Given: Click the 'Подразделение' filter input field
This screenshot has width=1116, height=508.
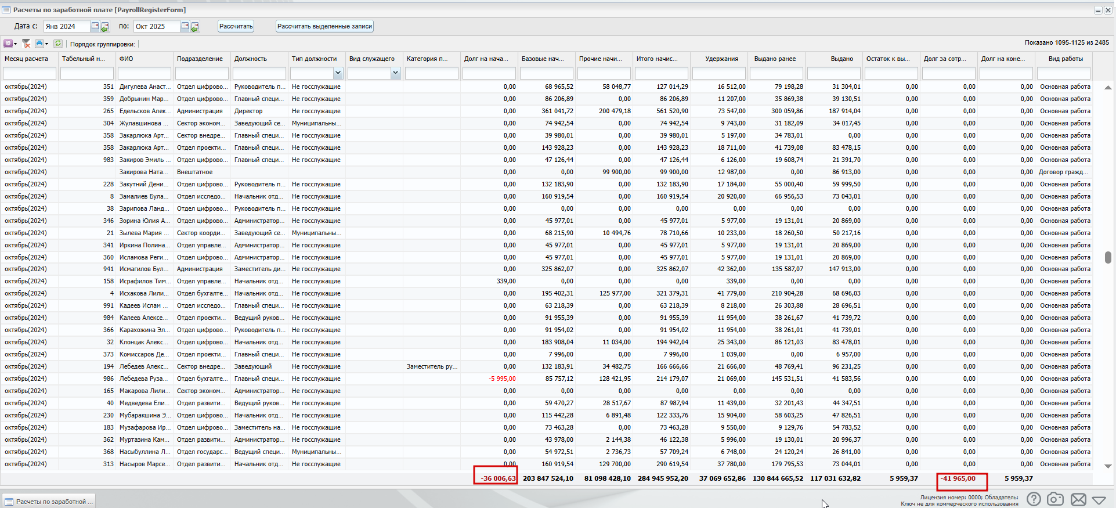Looking at the screenshot, I should click(x=202, y=73).
